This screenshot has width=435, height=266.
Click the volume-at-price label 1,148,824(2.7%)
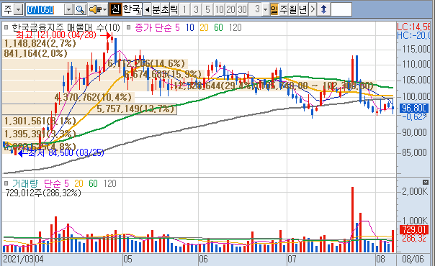click(x=40, y=43)
